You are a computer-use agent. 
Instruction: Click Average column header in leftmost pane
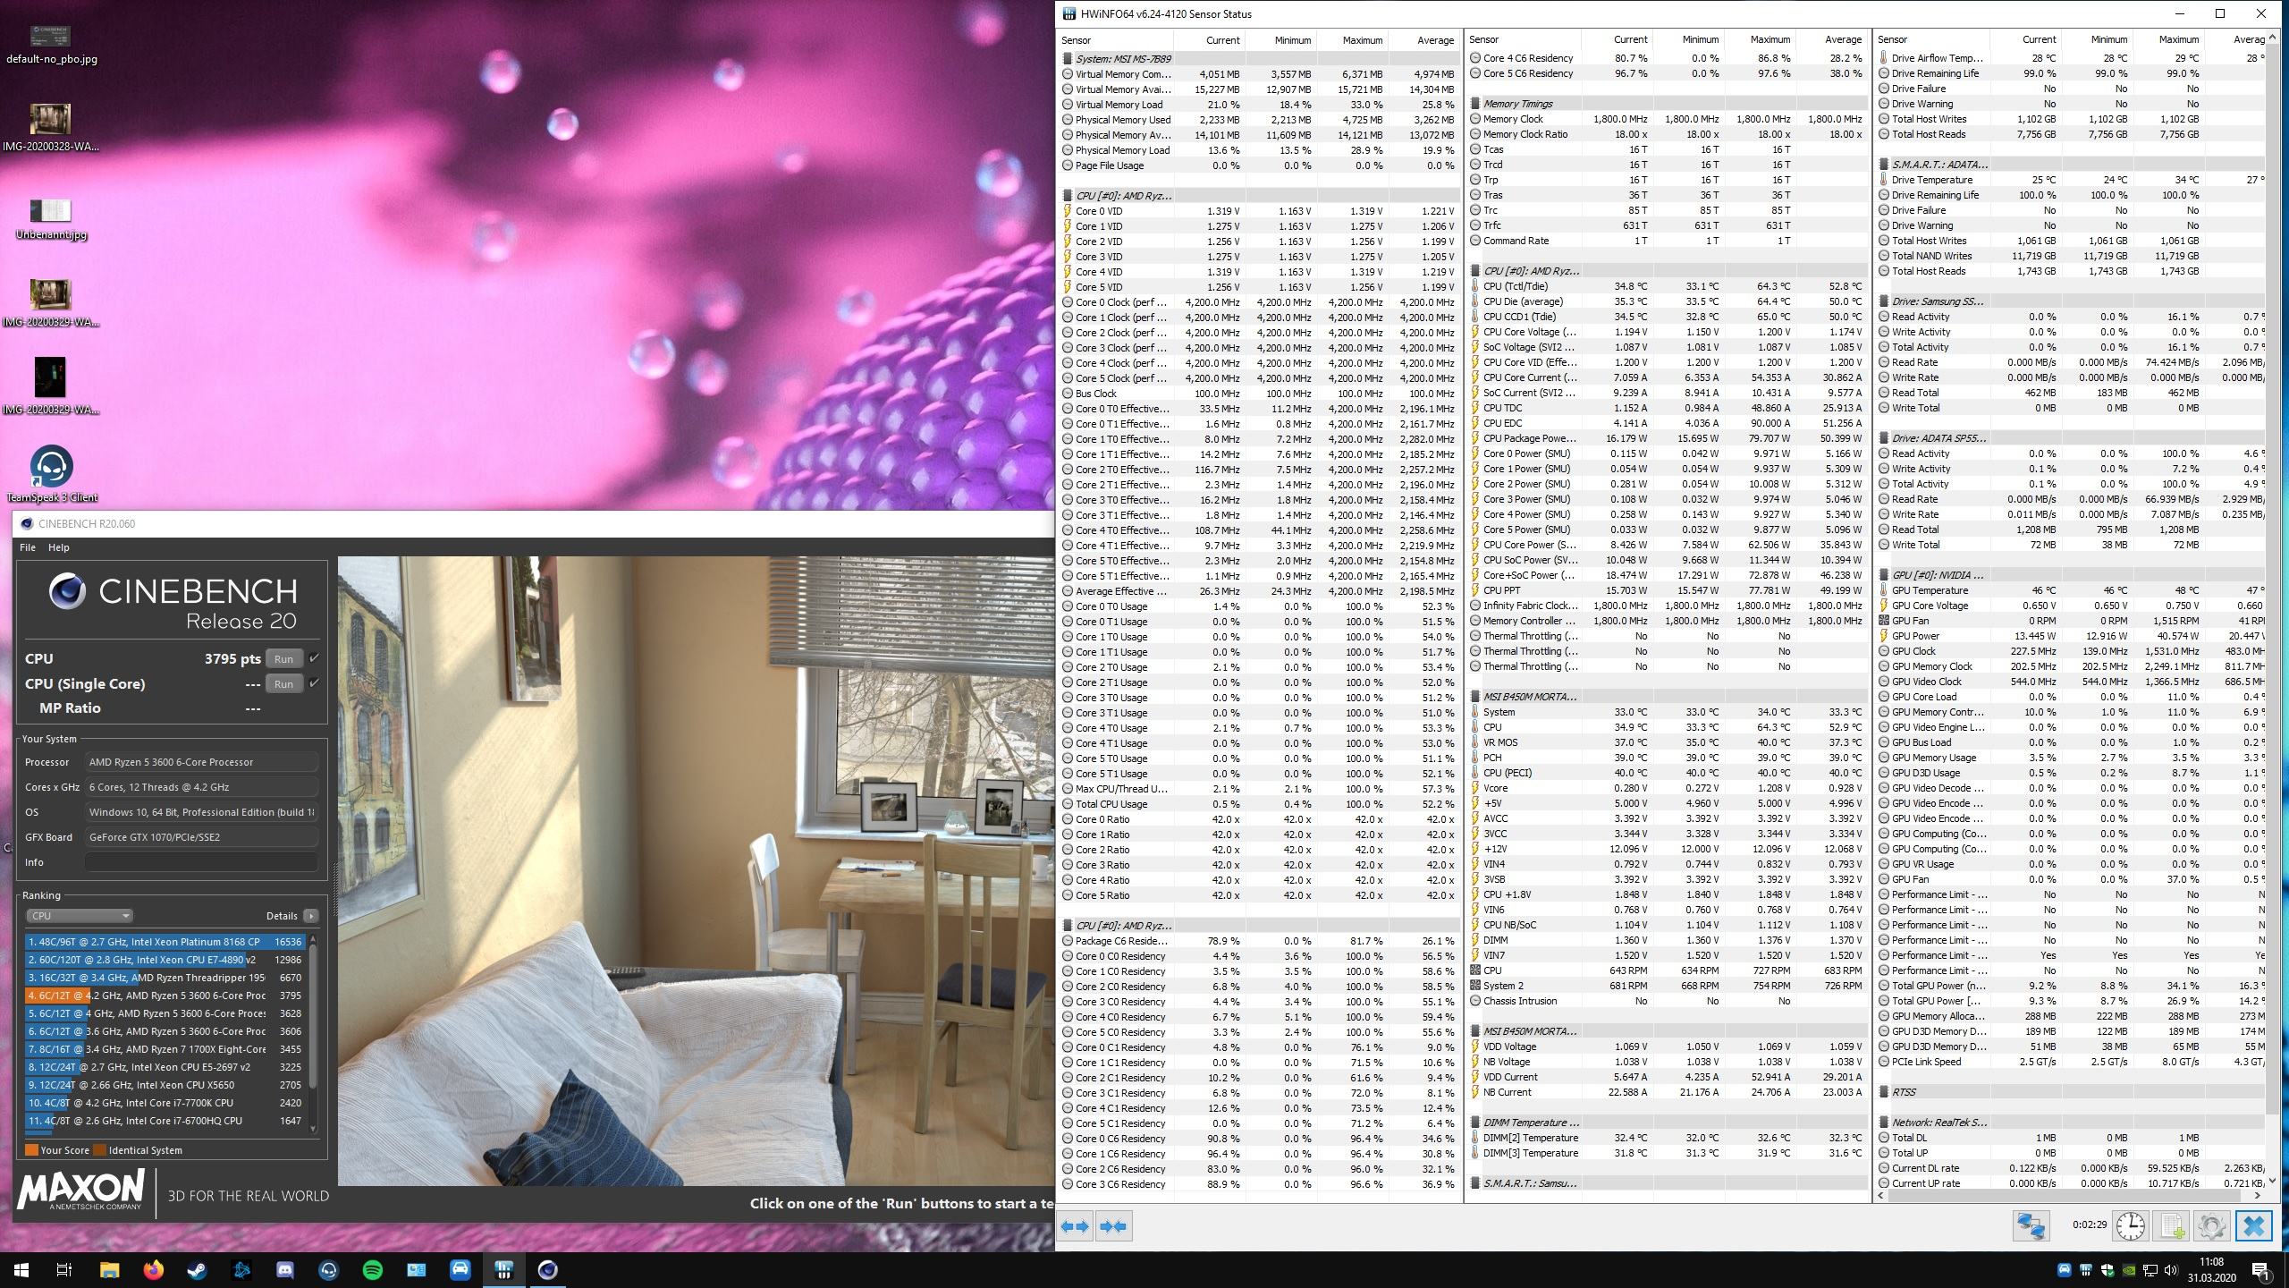(x=1423, y=39)
